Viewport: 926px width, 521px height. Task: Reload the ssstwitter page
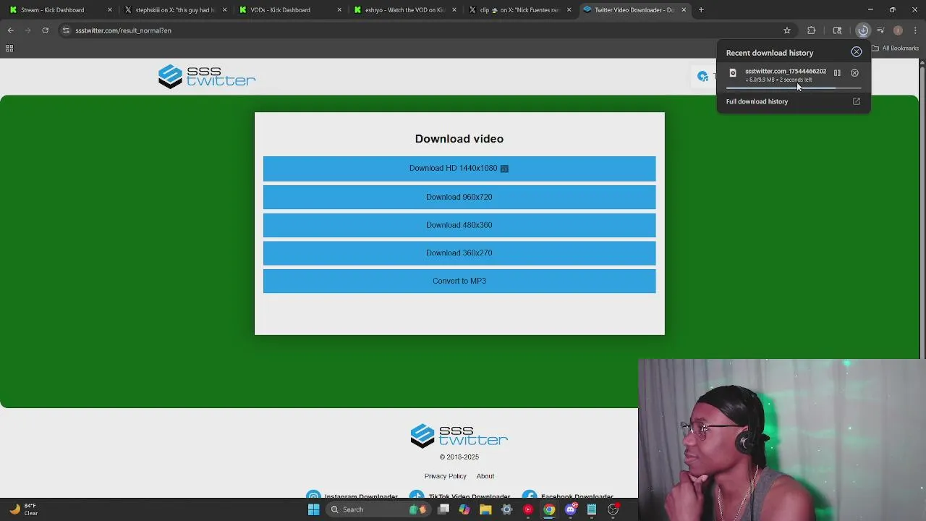tap(45, 30)
